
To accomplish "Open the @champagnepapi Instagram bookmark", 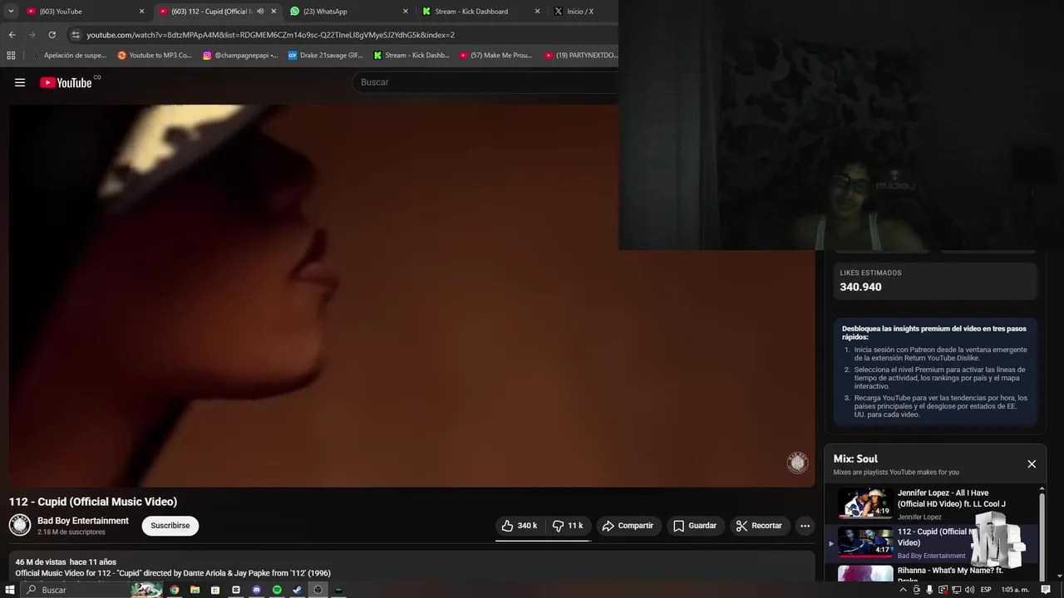I will [x=240, y=56].
